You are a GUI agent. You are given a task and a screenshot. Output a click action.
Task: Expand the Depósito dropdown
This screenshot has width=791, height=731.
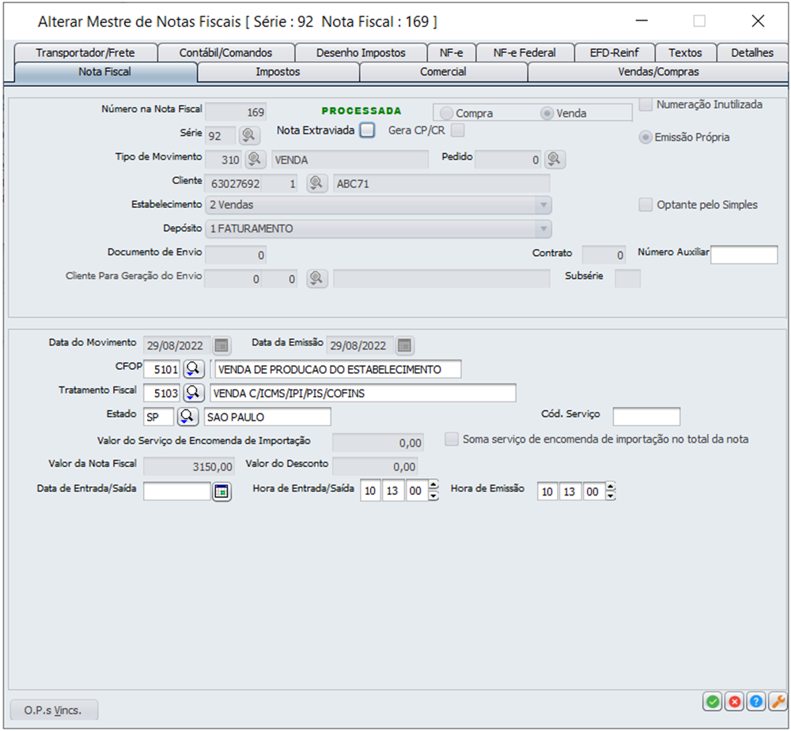[x=543, y=228]
